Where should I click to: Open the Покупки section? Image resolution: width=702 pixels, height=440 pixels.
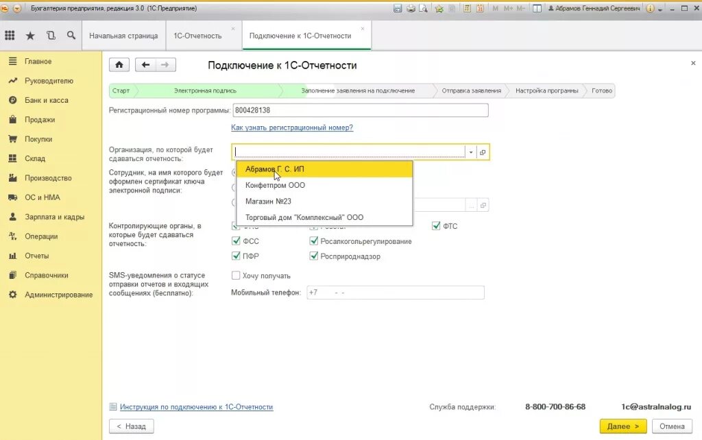38,139
